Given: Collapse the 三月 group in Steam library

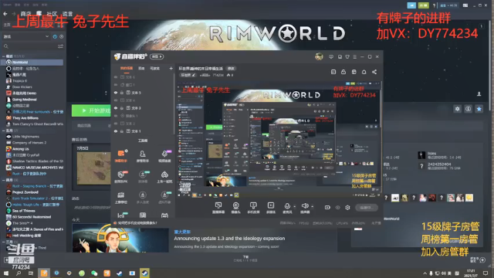Looking at the screenshot, I should pyautogui.click(x=3, y=242).
